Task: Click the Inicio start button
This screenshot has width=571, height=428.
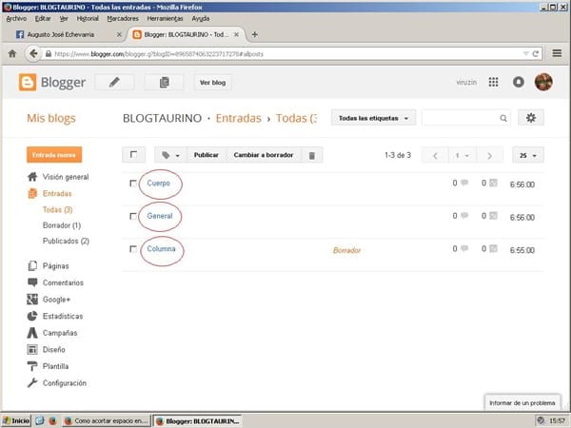Action: click(x=16, y=420)
